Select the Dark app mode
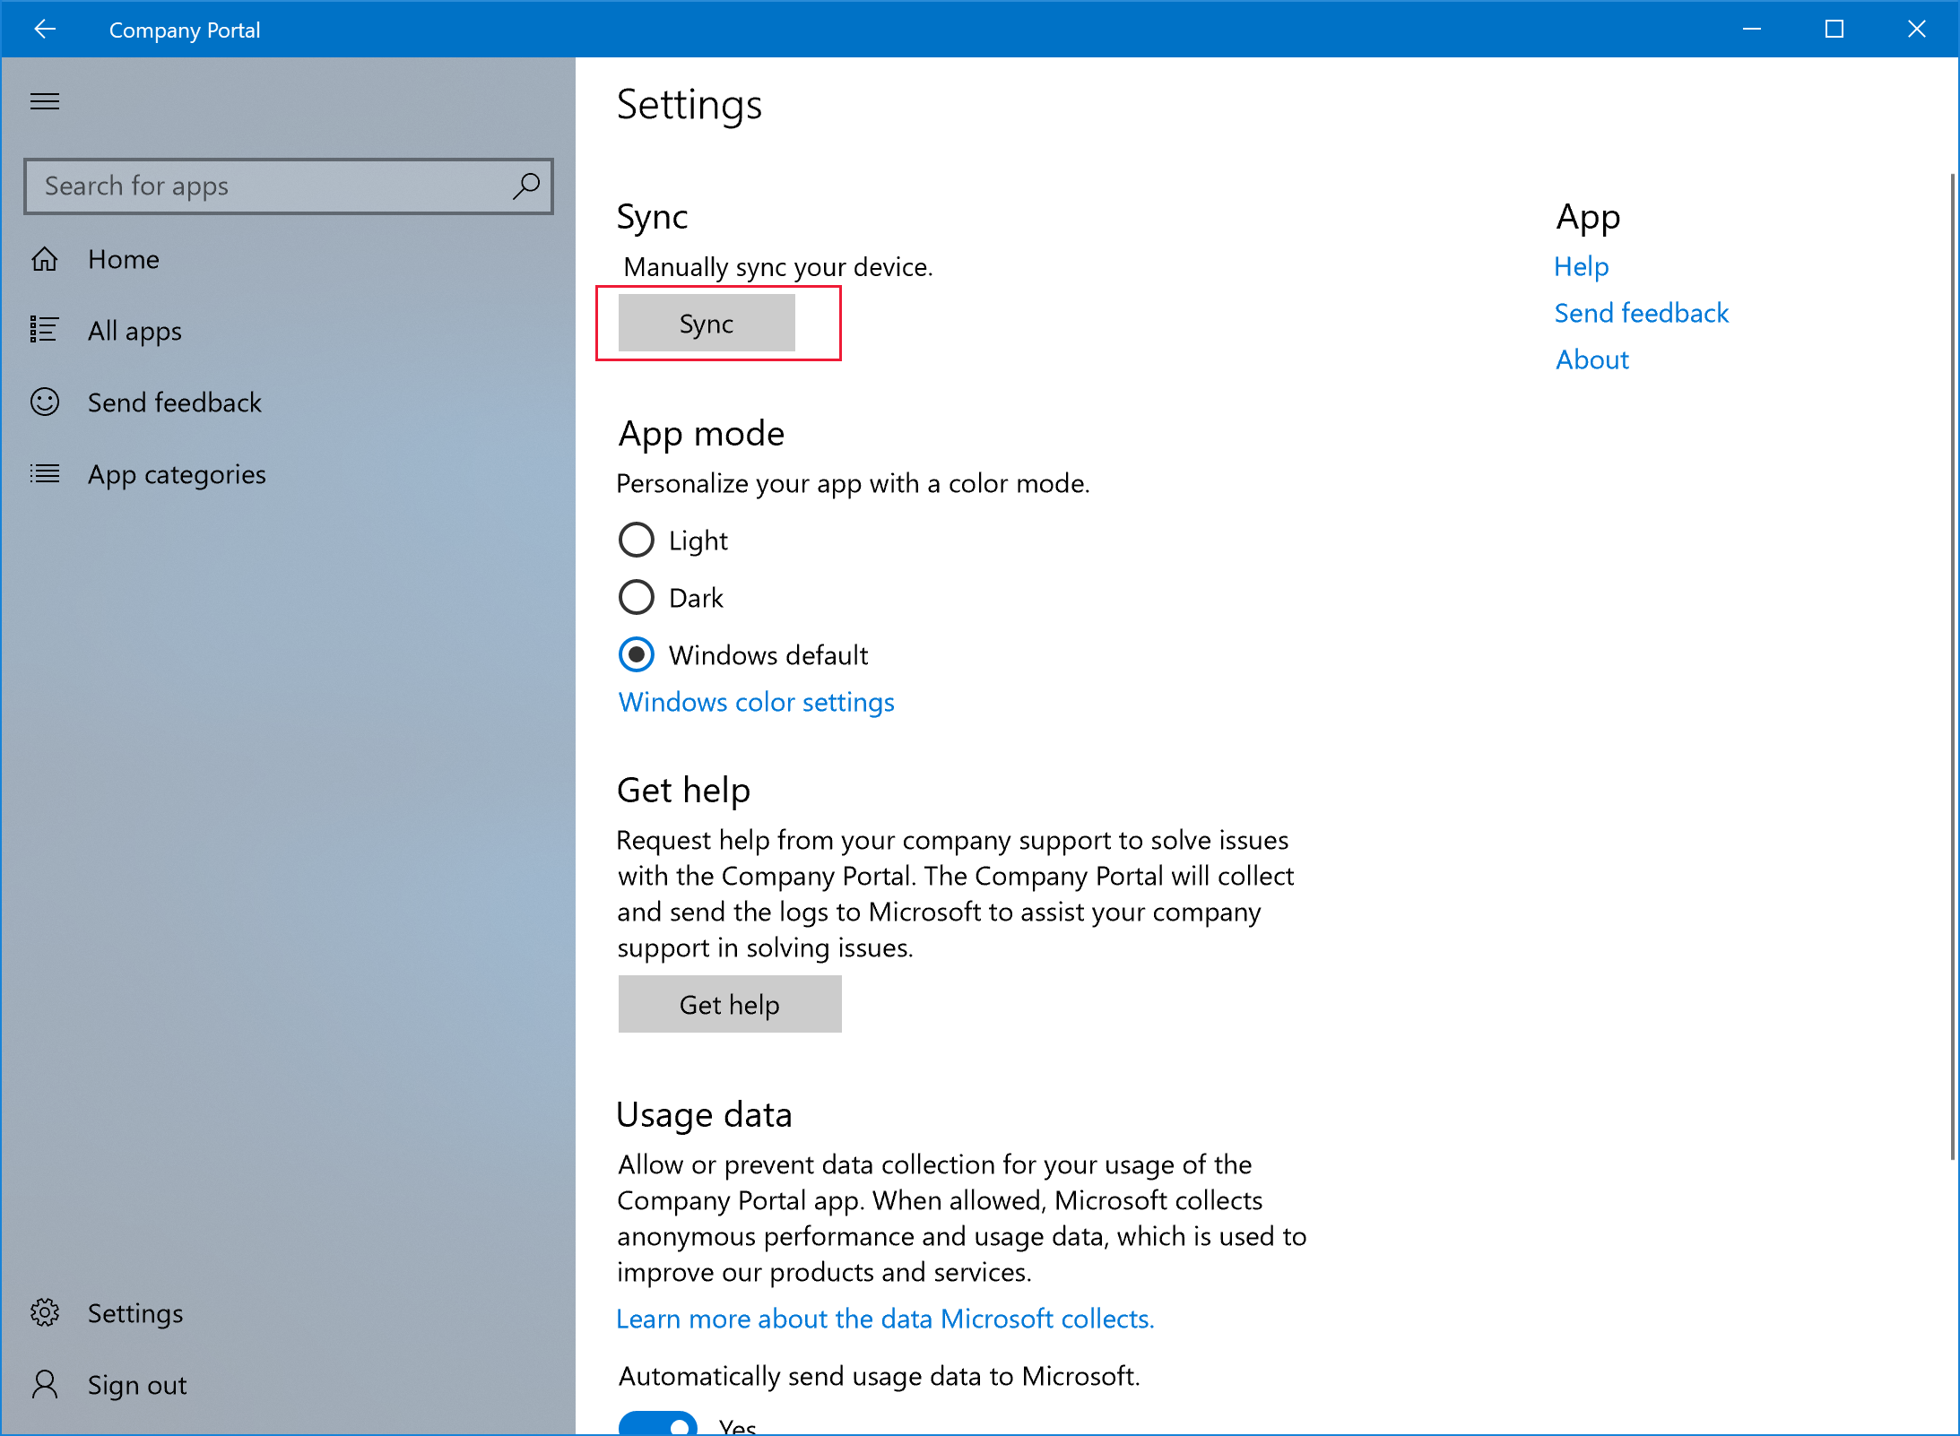Viewport: 1960px width, 1436px height. click(636, 596)
